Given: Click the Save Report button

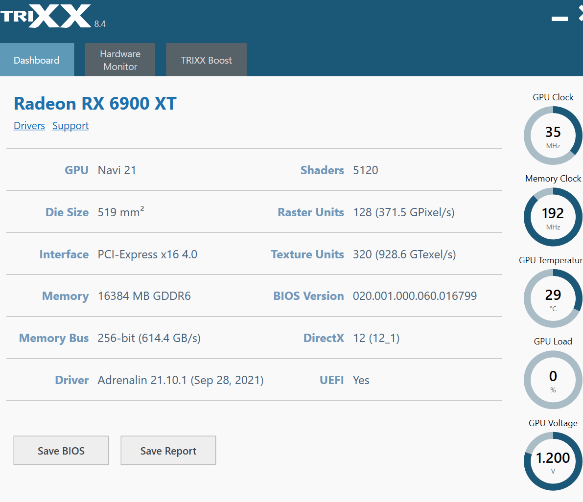Looking at the screenshot, I should (x=168, y=450).
